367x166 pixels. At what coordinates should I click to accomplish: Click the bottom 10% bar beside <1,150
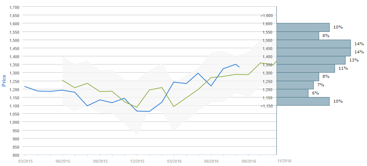pyautogui.click(x=303, y=102)
